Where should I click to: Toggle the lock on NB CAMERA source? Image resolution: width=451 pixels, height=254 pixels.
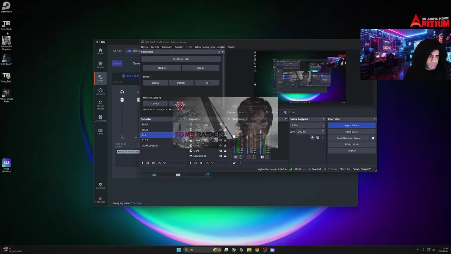click(225, 156)
